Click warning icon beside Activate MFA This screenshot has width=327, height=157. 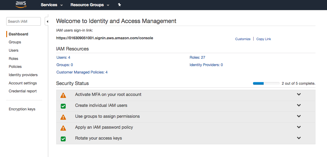point(63,95)
